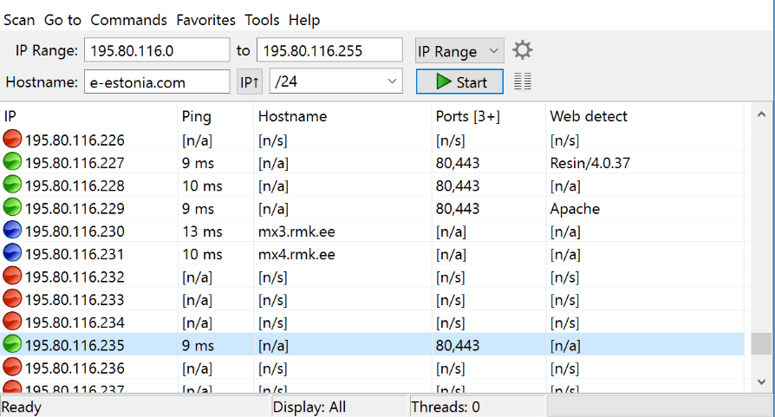775x417 pixels.
Task: Click the scroll down arrow of results list
Action: click(760, 381)
